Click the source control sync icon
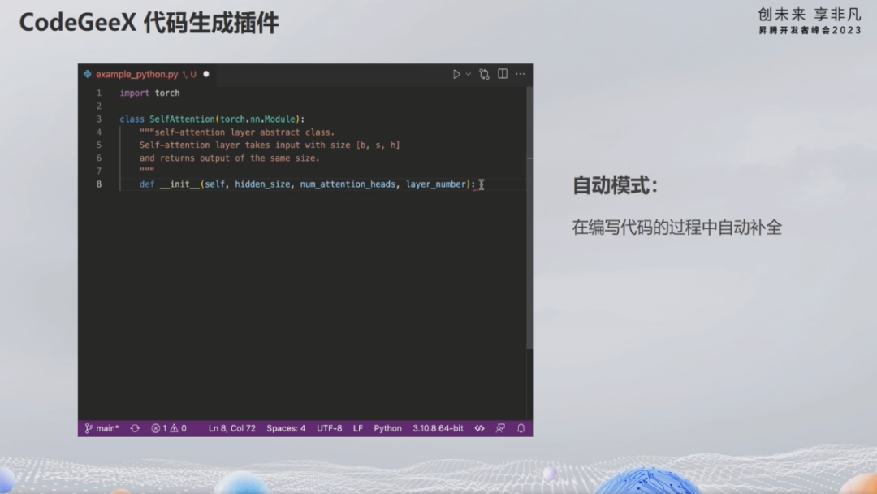877x494 pixels. pos(135,428)
